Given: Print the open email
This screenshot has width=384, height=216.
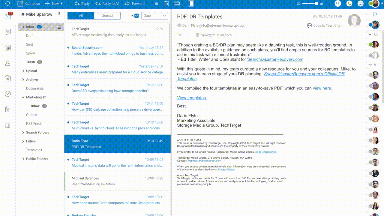Looking at the screenshot, I should [x=177, y=4].
